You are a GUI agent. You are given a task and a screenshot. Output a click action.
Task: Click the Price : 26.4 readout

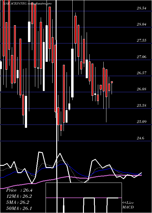[19, 190]
